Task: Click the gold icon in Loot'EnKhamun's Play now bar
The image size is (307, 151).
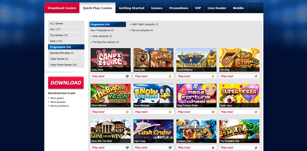Action: coord(213,76)
